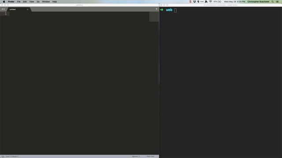Click the date and time clock
This screenshot has height=158, width=282.
pyautogui.click(x=234, y=2)
